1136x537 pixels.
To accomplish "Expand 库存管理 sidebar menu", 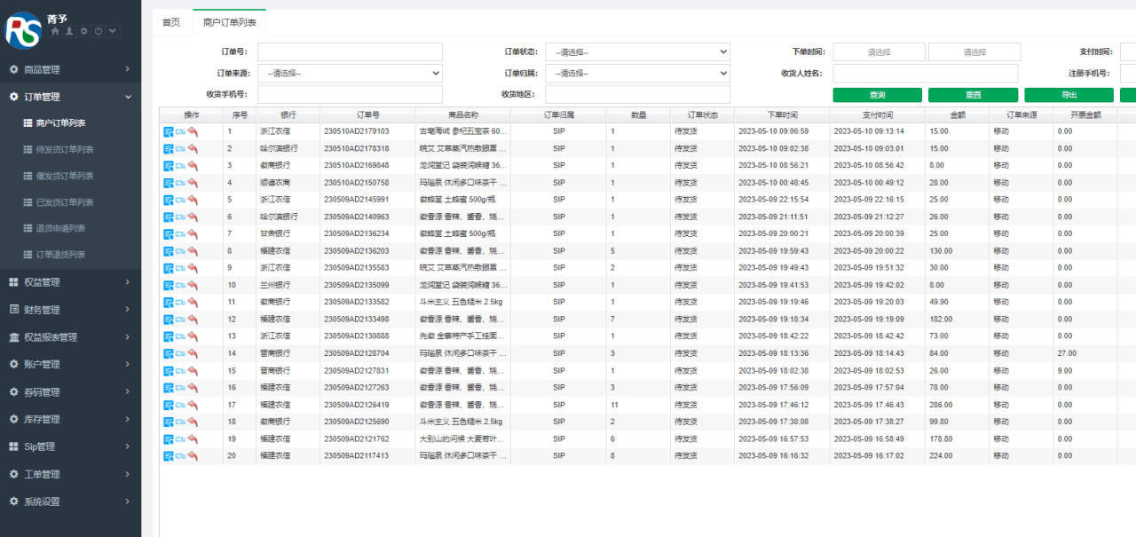I will [x=70, y=419].
